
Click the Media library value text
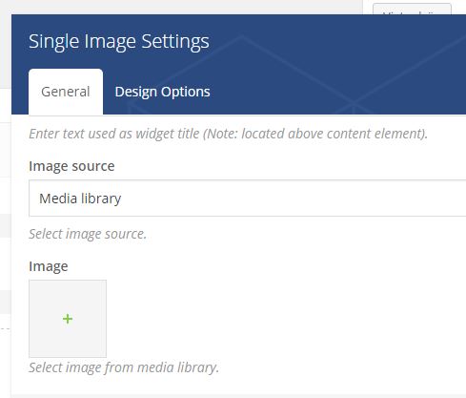point(80,199)
